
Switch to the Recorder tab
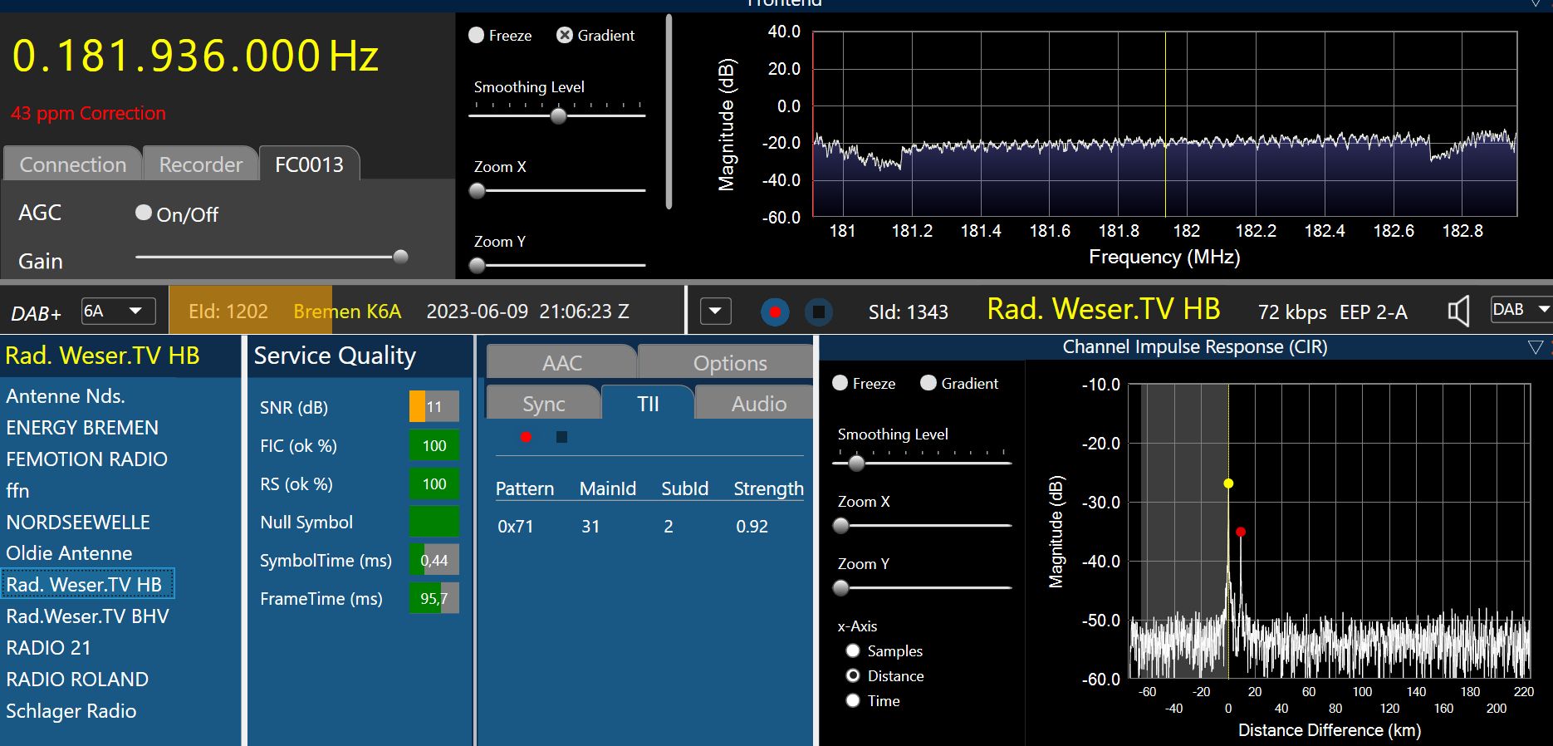[x=201, y=164]
